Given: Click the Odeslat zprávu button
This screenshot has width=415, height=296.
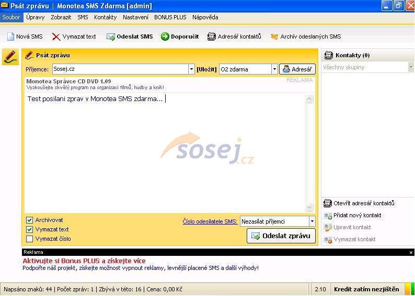Looking at the screenshot, I should click(281, 236).
